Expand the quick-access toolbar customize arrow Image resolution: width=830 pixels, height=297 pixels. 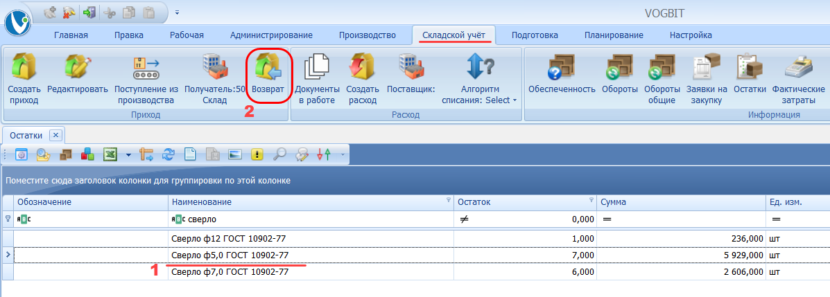tap(177, 12)
